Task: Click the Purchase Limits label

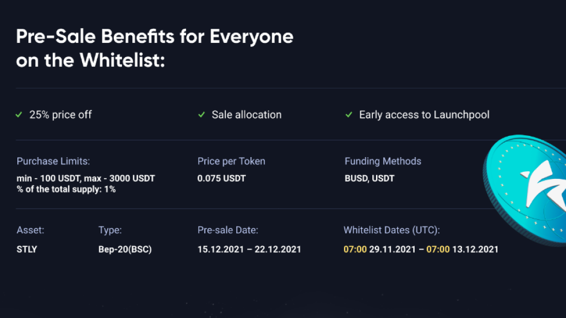Action: 53,161
